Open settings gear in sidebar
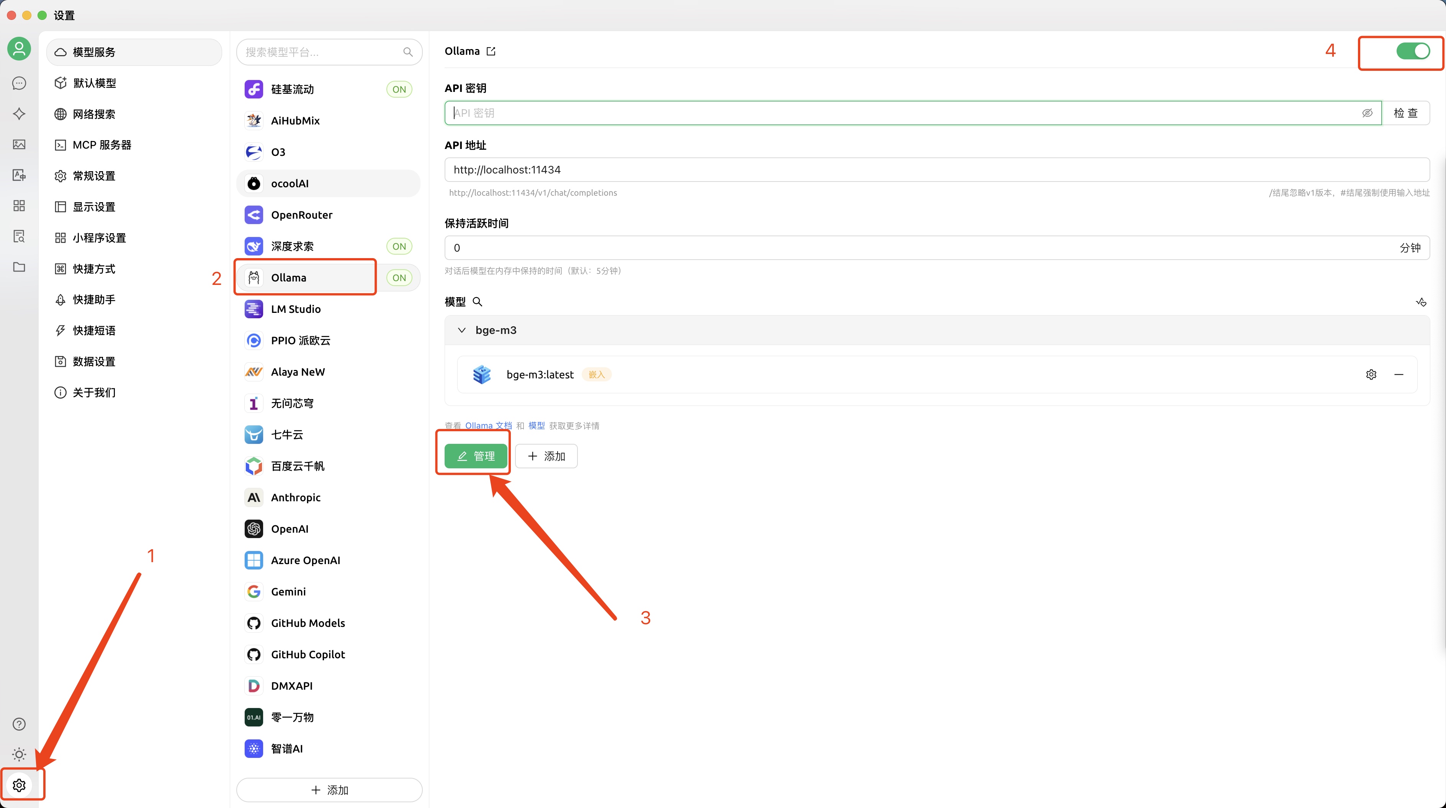This screenshot has width=1446, height=808. pyautogui.click(x=19, y=785)
